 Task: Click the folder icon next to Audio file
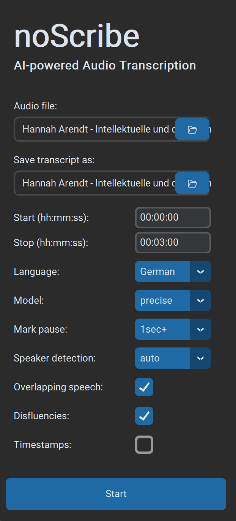192,129
